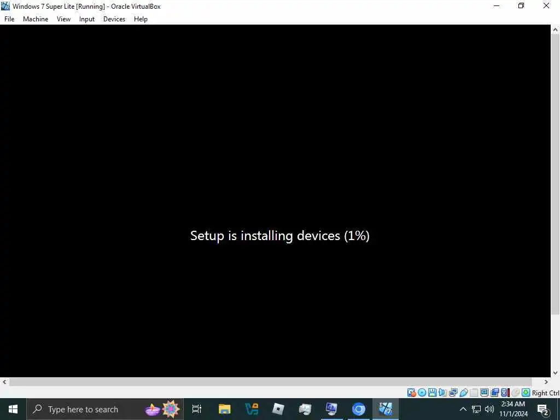The height and width of the screenshot is (420, 560).
Task: Click the VirtualBox icon in the title bar
Action: coord(5,6)
